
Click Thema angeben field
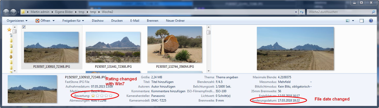tap(227, 77)
